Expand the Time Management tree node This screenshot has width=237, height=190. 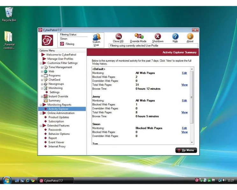click(x=42, y=68)
